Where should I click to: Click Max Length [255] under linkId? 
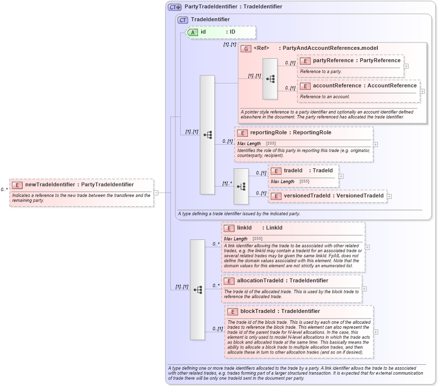click(x=243, y=238)
